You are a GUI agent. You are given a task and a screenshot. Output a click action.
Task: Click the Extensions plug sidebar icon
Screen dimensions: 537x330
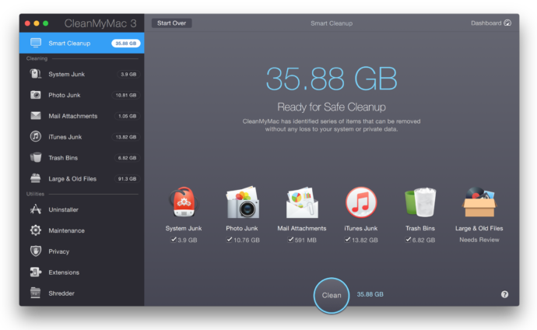[36, 272]
